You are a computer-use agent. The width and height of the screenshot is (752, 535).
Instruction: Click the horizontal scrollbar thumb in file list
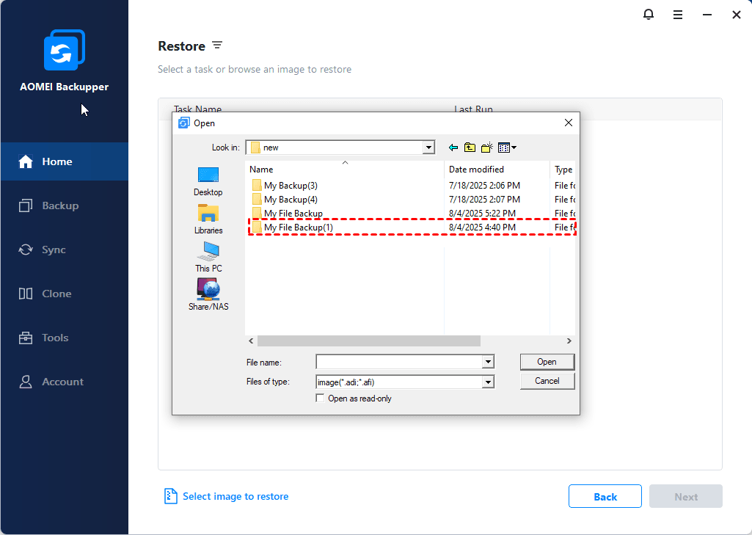point(369,341)
